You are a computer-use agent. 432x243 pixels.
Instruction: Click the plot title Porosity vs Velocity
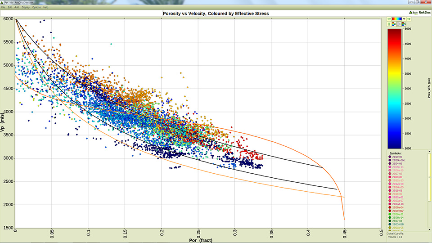[216, 13]
